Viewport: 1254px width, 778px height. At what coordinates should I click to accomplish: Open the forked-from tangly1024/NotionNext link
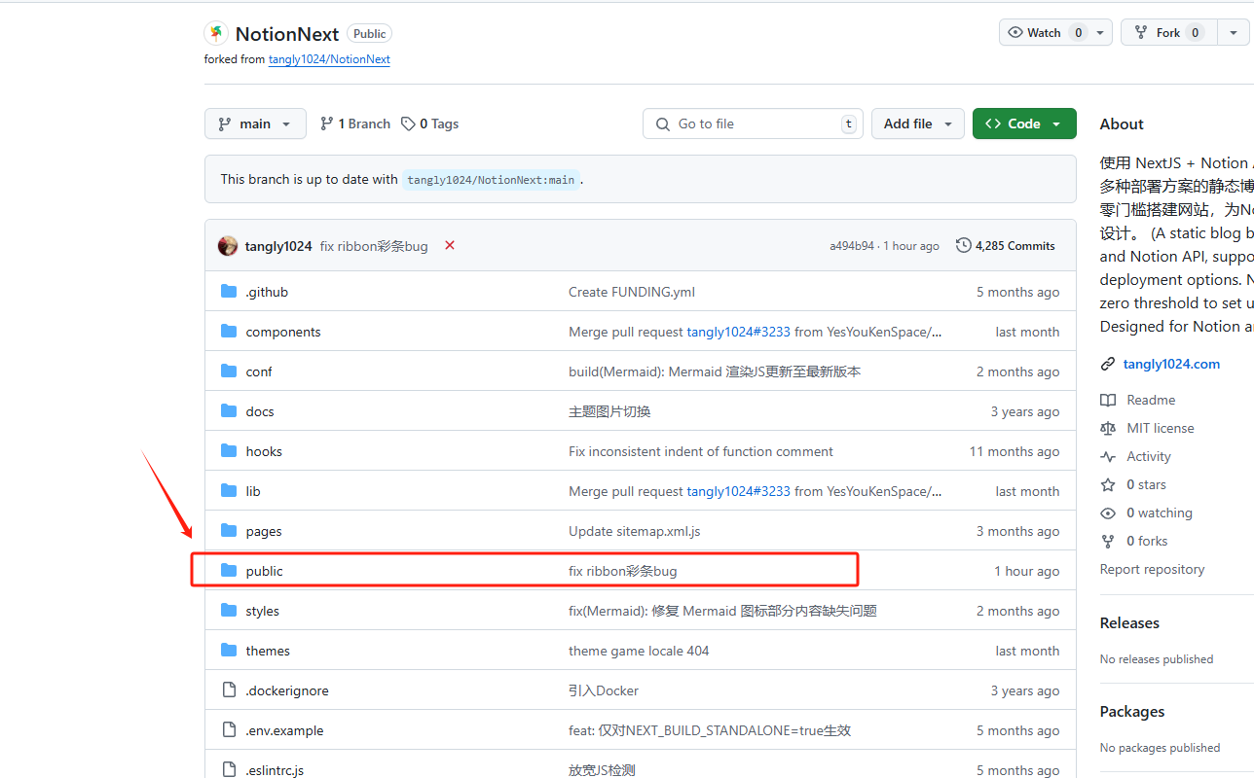coord(329,59)
